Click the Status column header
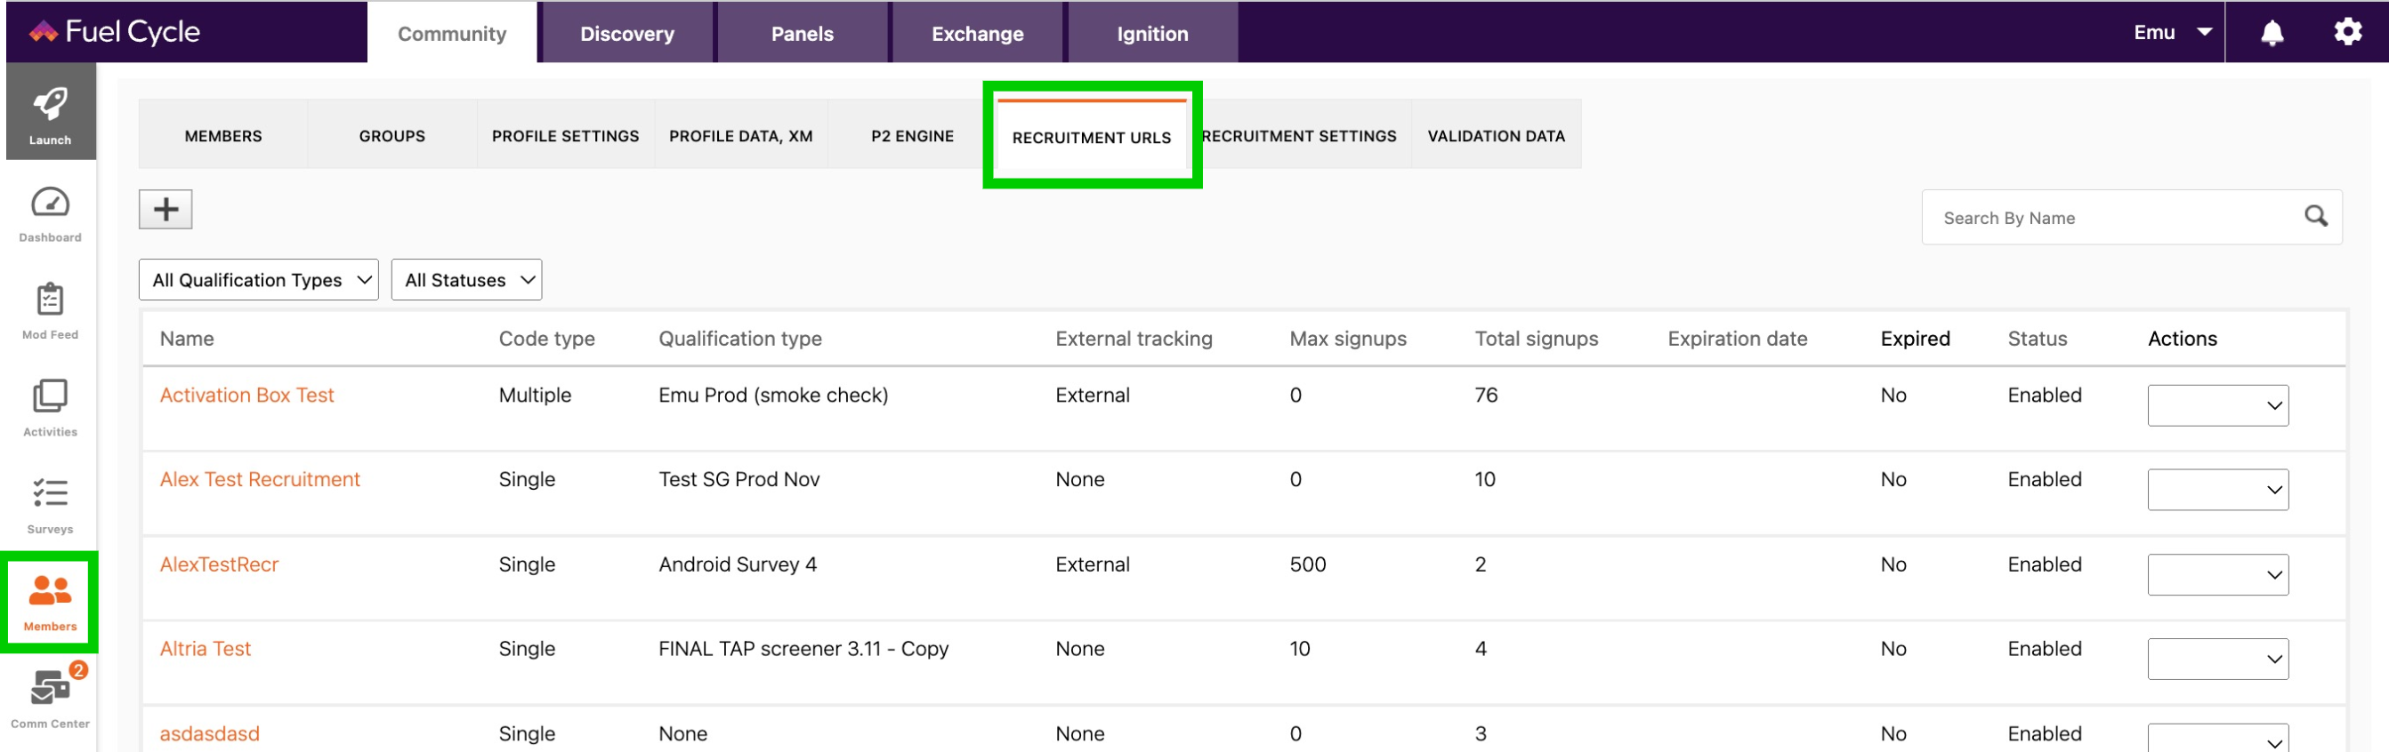Image resolution: width=2389 pixels, height=752 pixels. point(2038,338)
